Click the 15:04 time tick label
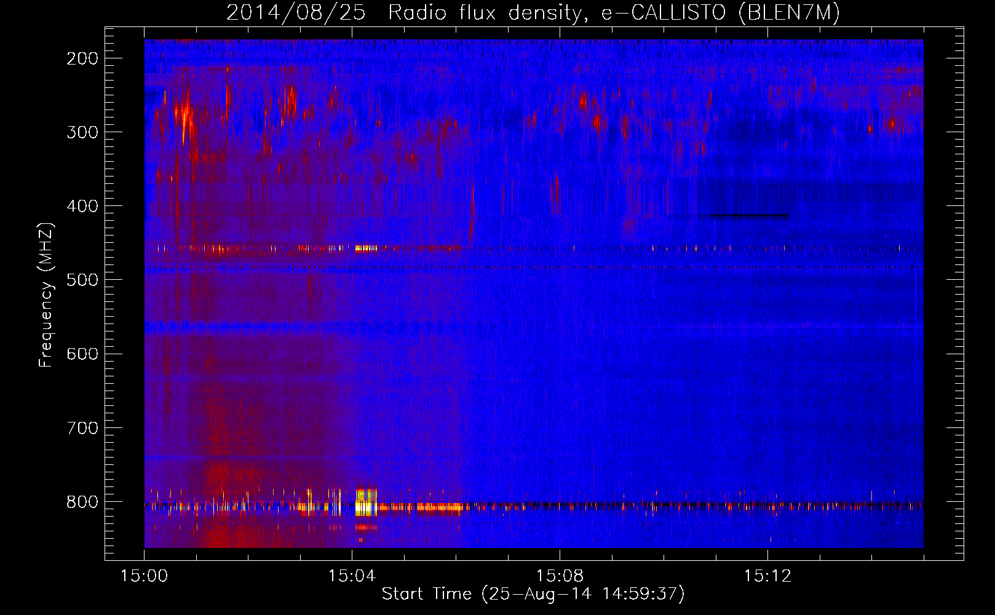This screenshot has height=615, width=995. [x=352, y=576]
